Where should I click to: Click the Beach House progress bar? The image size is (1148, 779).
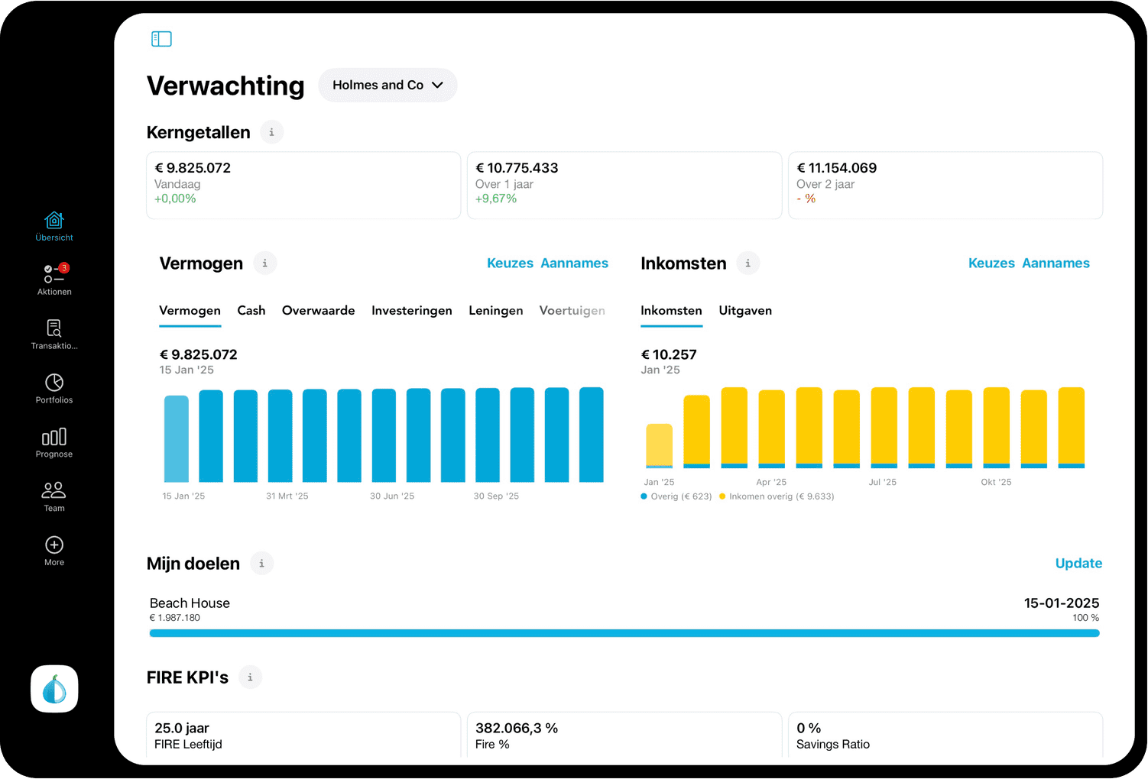pyautogui.click(x=624, y=633)
